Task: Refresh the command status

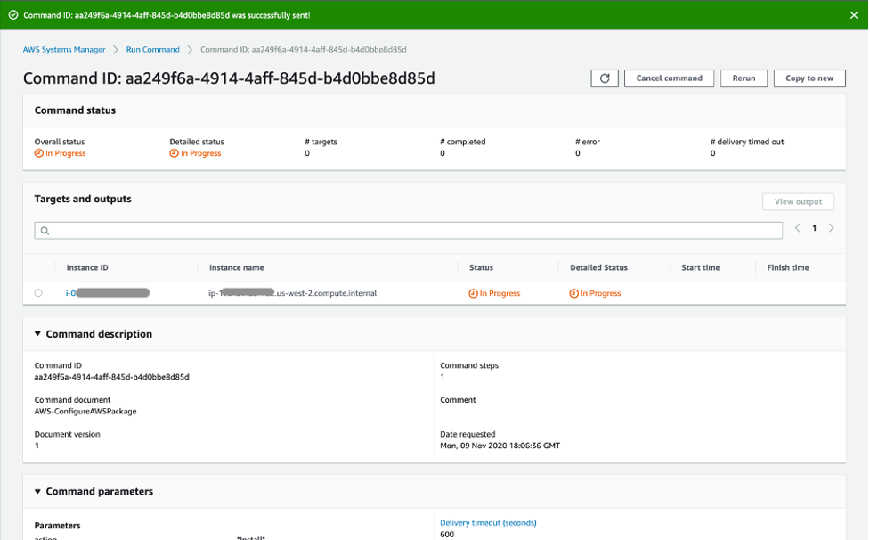Action: pos(604,78)
